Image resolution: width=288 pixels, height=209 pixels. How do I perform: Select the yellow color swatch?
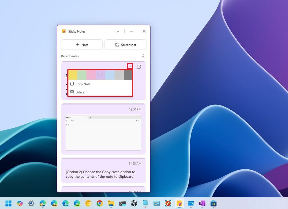coord(72,75)
